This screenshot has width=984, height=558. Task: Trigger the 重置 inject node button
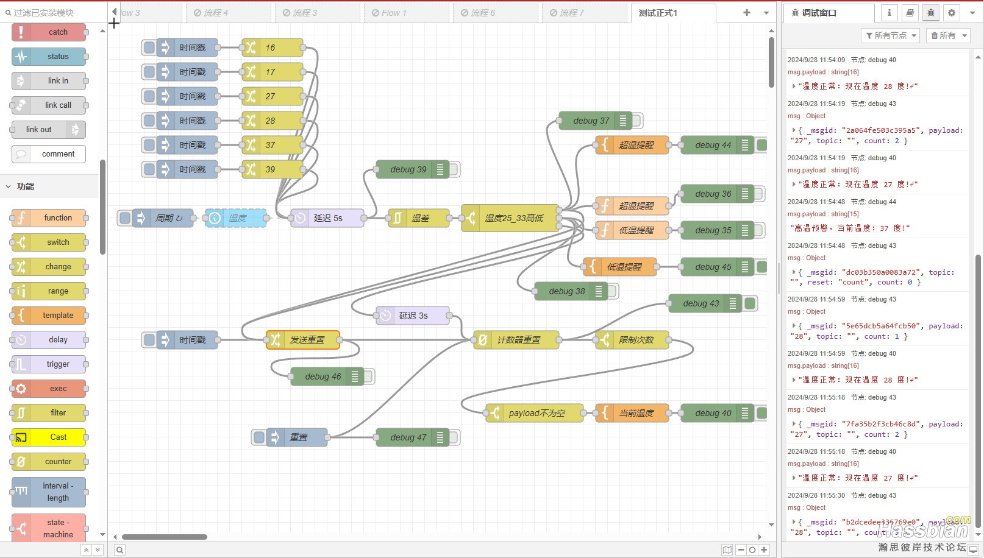(x=258, y=437)
